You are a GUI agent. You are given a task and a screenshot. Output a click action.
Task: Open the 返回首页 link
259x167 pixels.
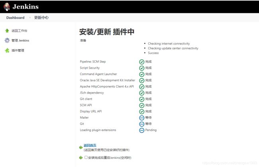(90, 145)
